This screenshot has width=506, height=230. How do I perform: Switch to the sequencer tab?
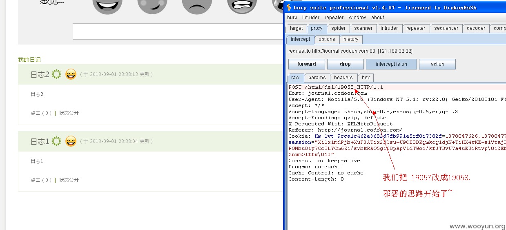(446, 28)
